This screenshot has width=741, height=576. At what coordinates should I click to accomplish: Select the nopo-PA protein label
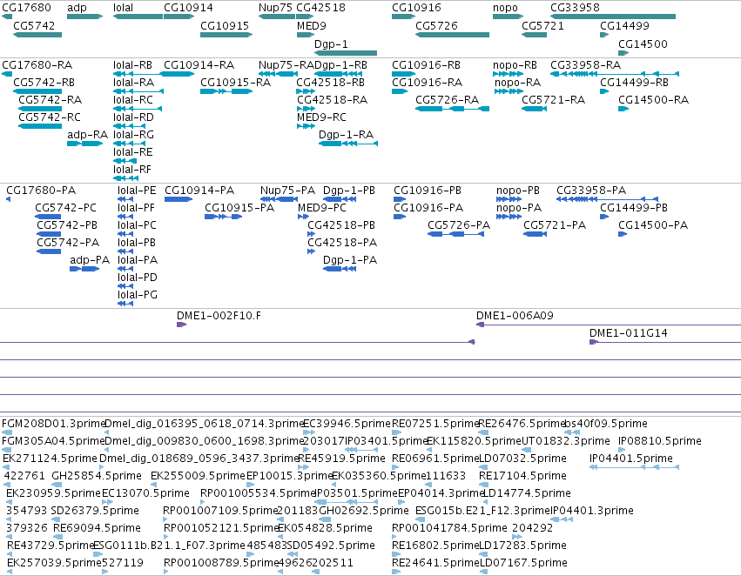pyautogui.click(x=519, y=208)
